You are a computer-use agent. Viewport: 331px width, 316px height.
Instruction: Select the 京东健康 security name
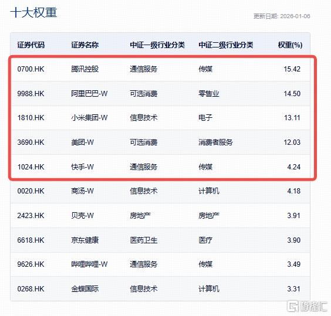85,240
